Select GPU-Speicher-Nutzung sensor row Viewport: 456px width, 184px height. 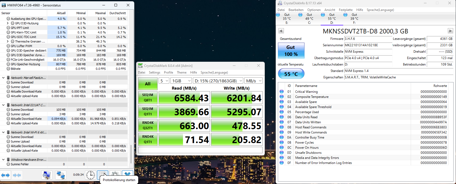64,64
